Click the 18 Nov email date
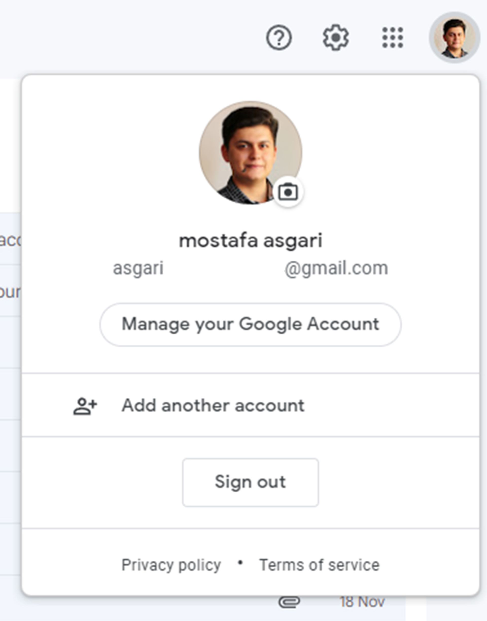 tap(362, 602)
